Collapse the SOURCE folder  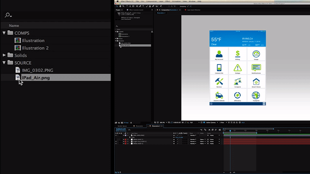click(x=4, y=63)
